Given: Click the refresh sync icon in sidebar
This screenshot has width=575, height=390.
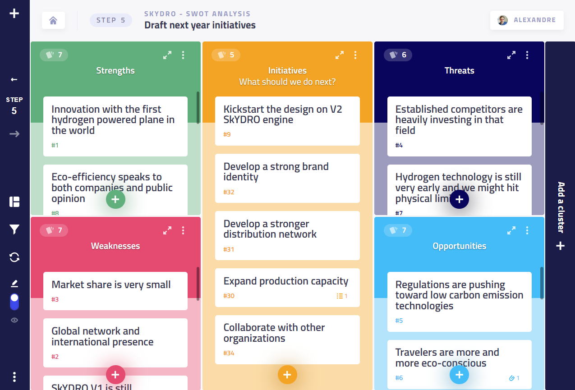Looking at the screenshot, I should click(x=14, y=257).
